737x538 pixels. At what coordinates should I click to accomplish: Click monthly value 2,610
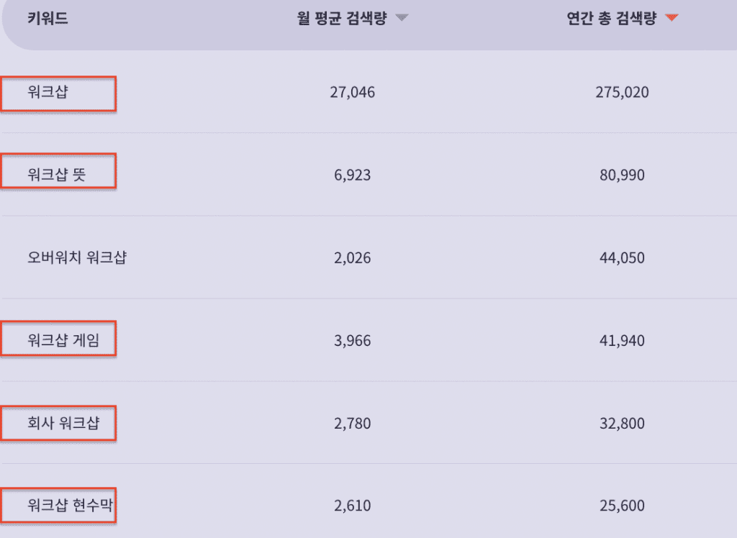coord(353,506)
